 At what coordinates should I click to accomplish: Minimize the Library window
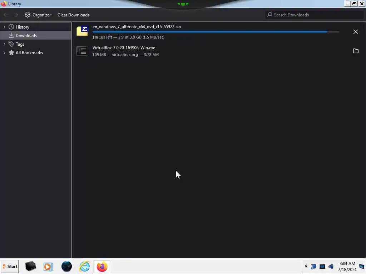347,4
